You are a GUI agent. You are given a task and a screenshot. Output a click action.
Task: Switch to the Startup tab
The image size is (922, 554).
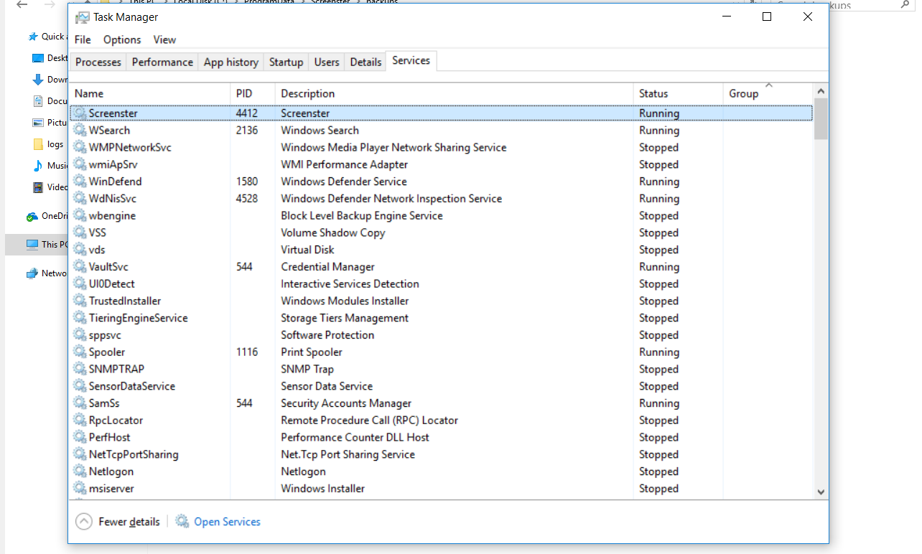tap(286, 62)
